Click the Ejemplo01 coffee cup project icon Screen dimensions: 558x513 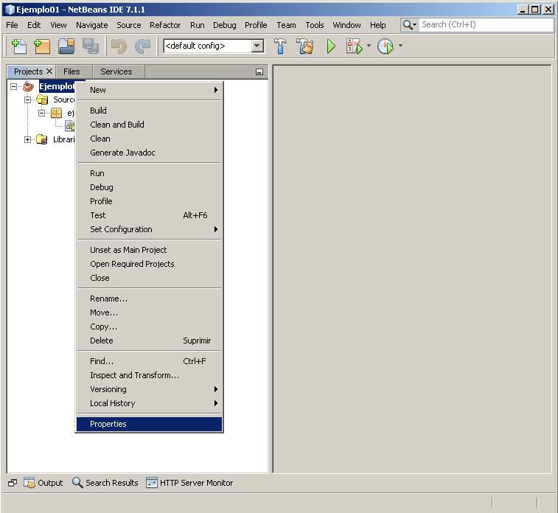[x=28, y=86]
